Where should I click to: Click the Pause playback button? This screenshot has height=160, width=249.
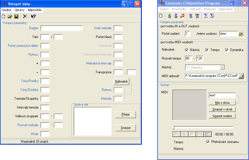click(x=184, y=134)
